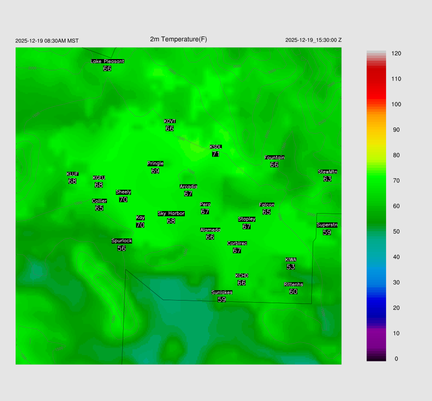Select the KIWA station label
The image size is (432, 401).
[x=291, y=260]
